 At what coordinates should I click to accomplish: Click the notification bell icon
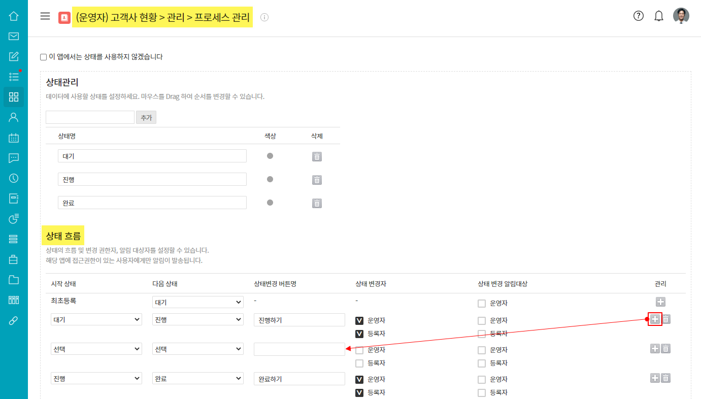point(659,16)
